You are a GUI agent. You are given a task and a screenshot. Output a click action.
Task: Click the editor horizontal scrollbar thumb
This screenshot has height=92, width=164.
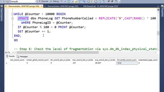click(58, 52)
